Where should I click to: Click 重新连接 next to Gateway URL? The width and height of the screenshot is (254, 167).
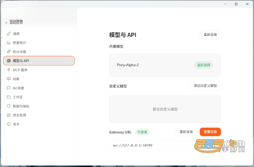[186, 132]
